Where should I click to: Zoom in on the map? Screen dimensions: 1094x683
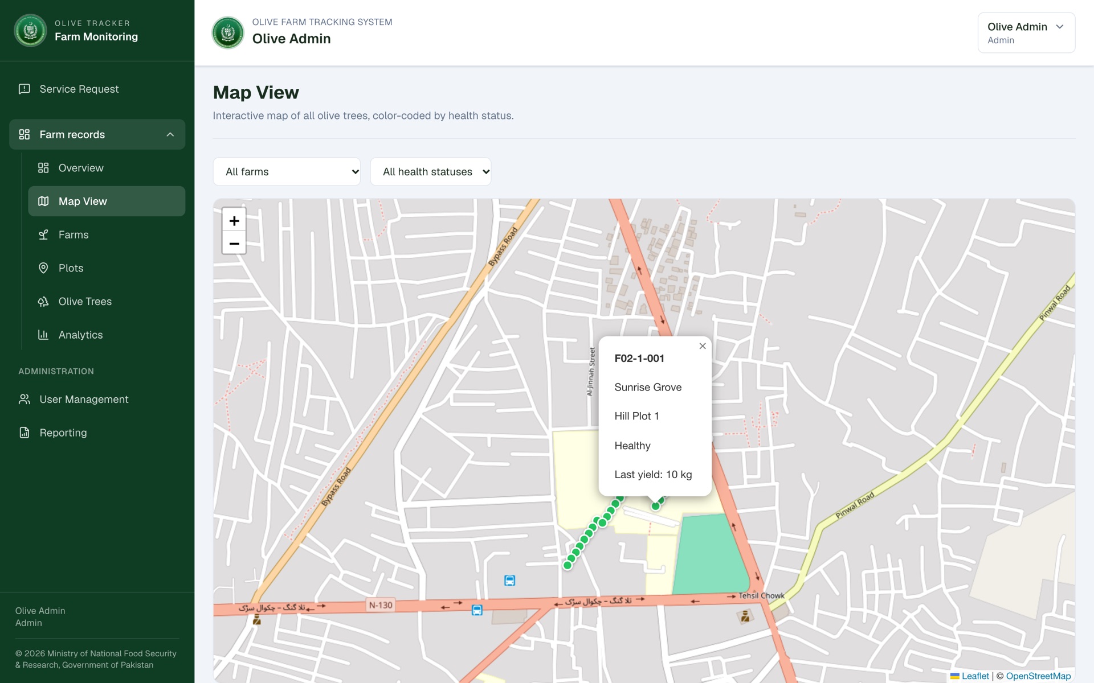(234, 220)
